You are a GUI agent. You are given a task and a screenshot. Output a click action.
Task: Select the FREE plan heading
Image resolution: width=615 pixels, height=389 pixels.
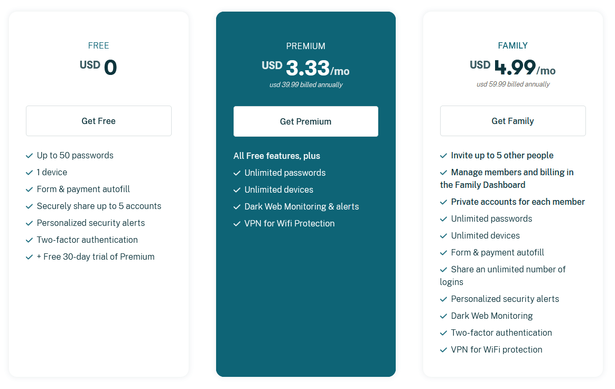[98, 45]
